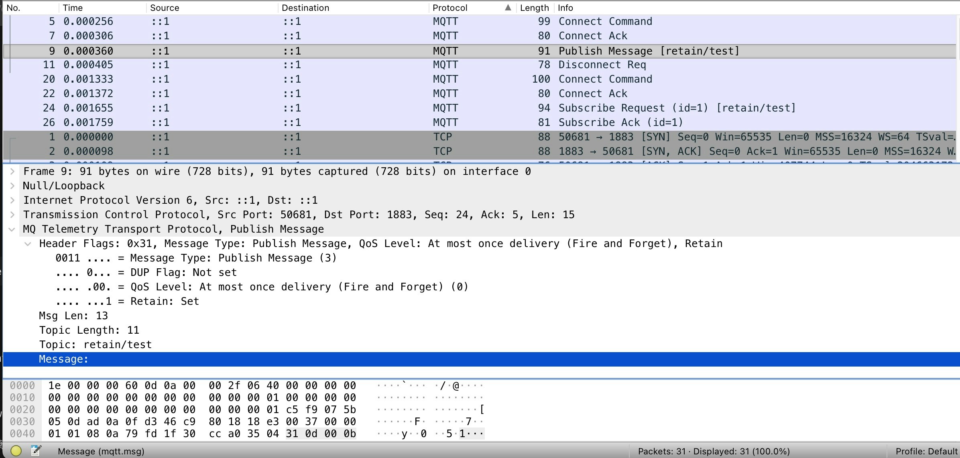Collapse MQ Telemetry Transport Protocol section
Image resolution: width=960 pixels, height=458 pixels.
click(12, 229)
